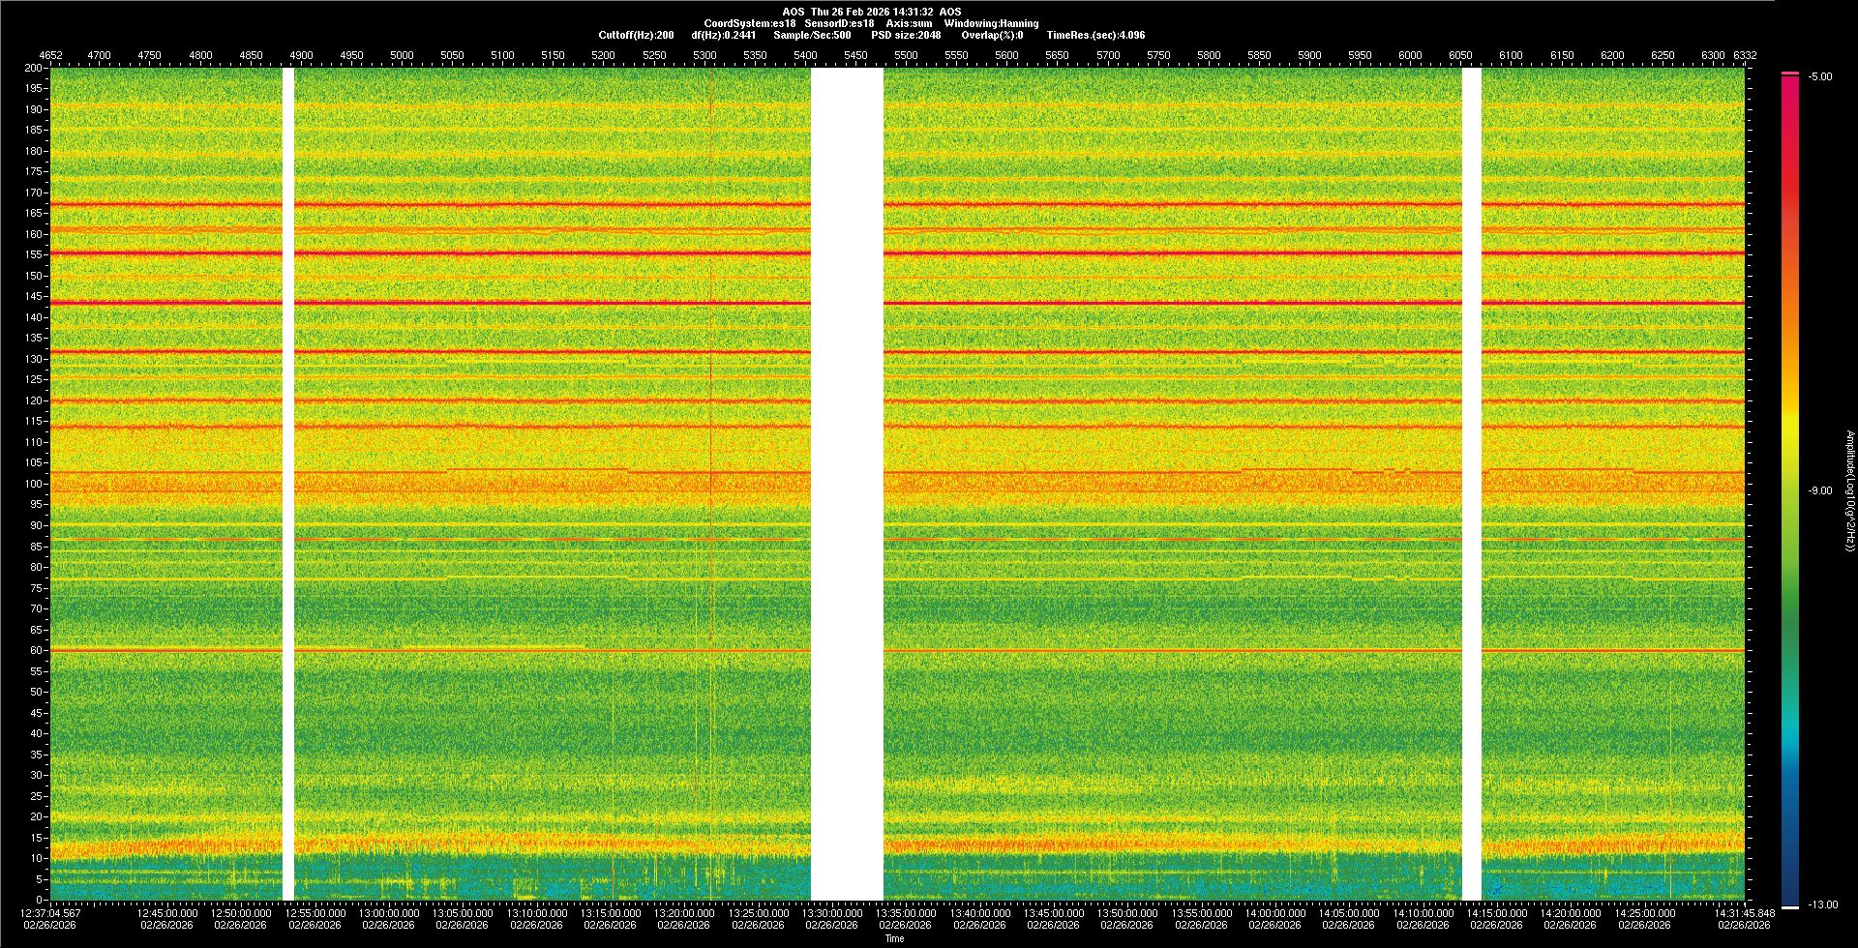Click the Time label below the axis
Screen dimensions: 1858x948
click(x=894, y=938)
